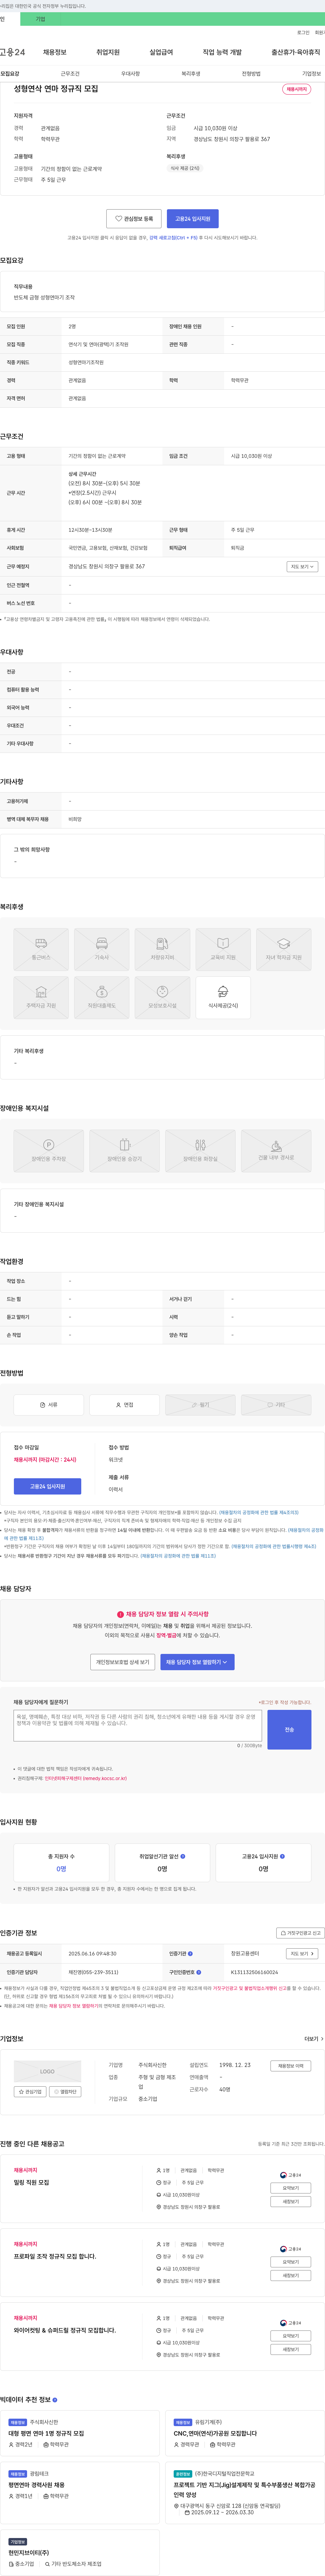Screen dimensions: 325x2576
Task: Click the 장애인용 화장실 facility icon
Action: coord(200,1151)
